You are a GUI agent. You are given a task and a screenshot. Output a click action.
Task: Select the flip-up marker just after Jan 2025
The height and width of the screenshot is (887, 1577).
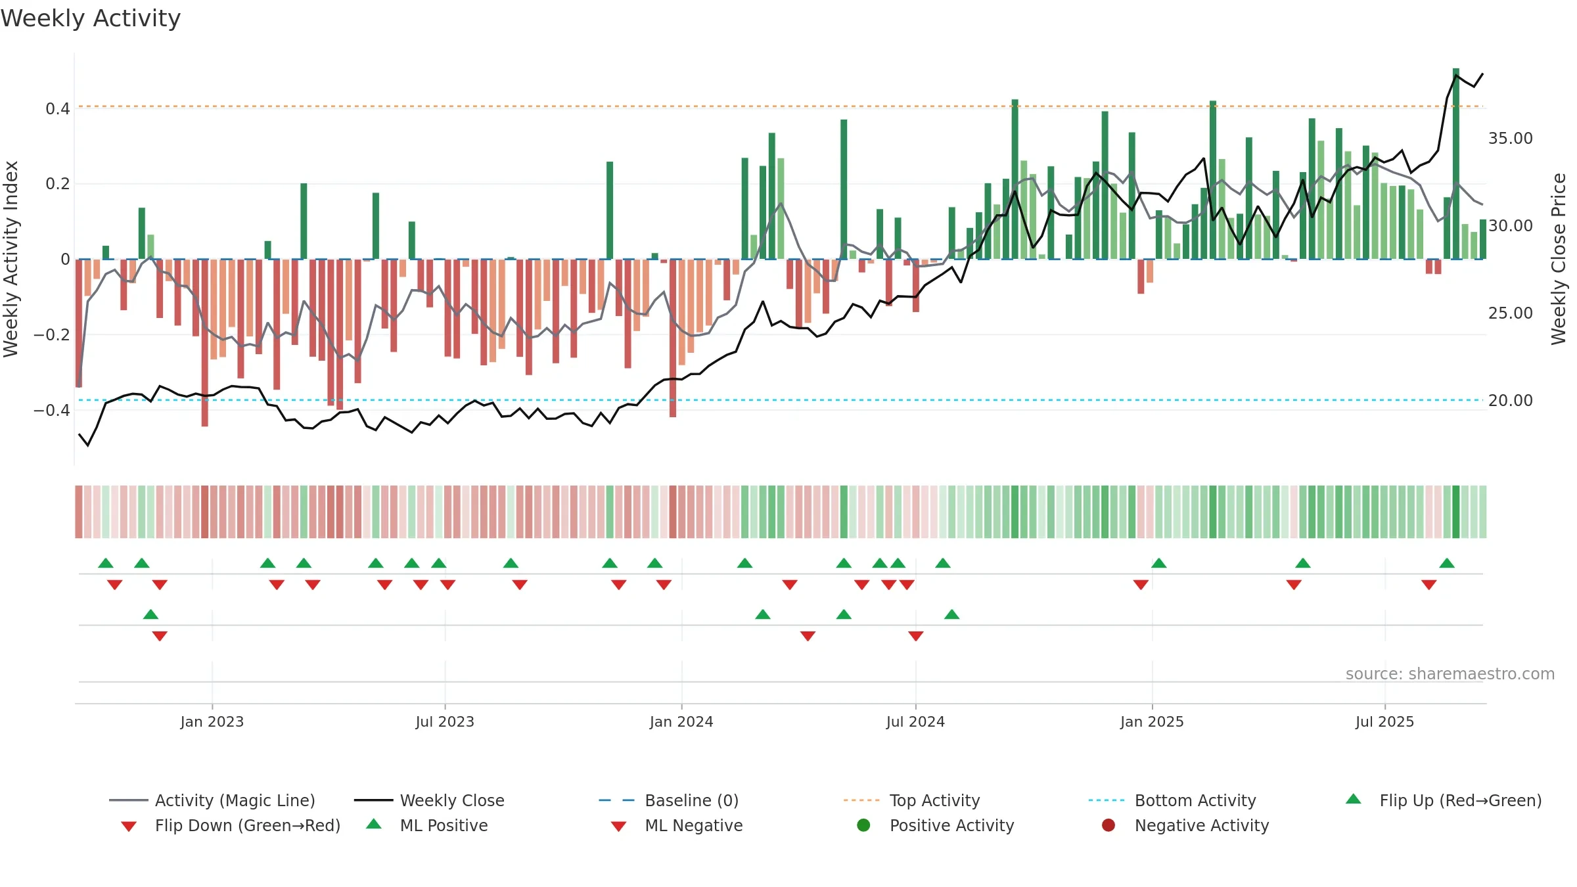point(1159,563)
